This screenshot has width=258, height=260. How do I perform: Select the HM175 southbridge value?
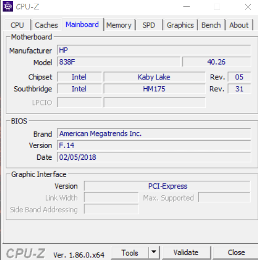[154, 89]
